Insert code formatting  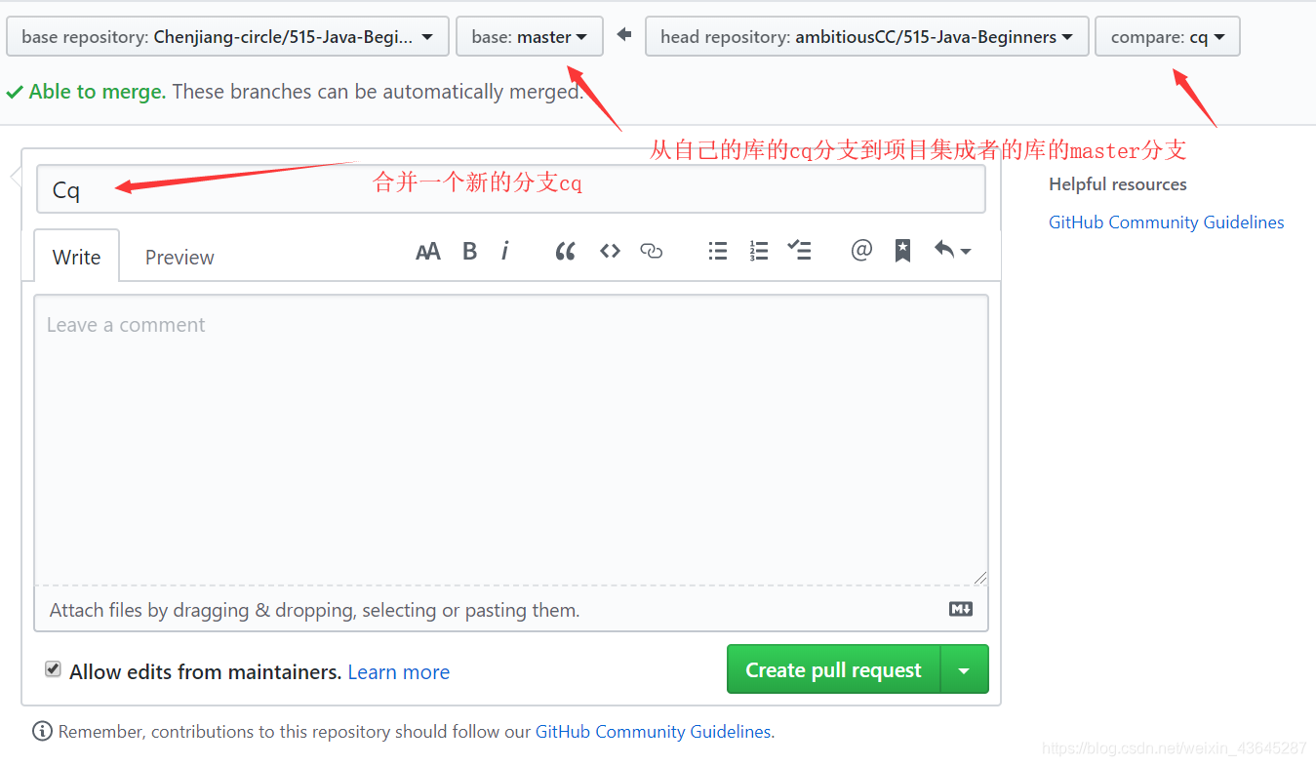610,251
